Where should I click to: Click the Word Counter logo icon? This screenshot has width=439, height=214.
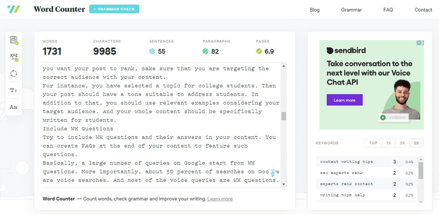coord(14,9)
